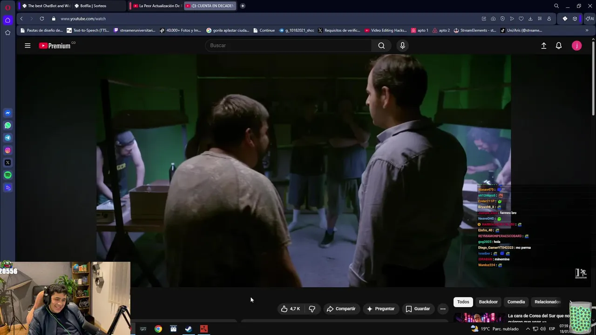
Task: Open the Messenger sidebar icon
Action: [7, 113]
